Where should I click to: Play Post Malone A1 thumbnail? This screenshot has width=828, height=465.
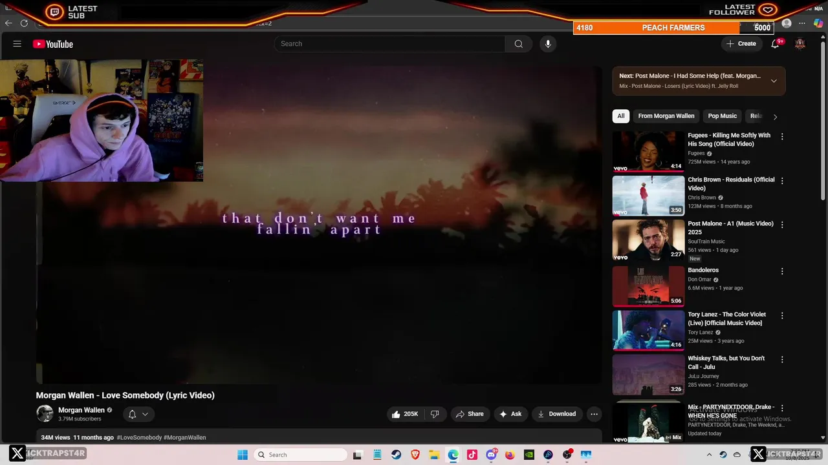648,240
